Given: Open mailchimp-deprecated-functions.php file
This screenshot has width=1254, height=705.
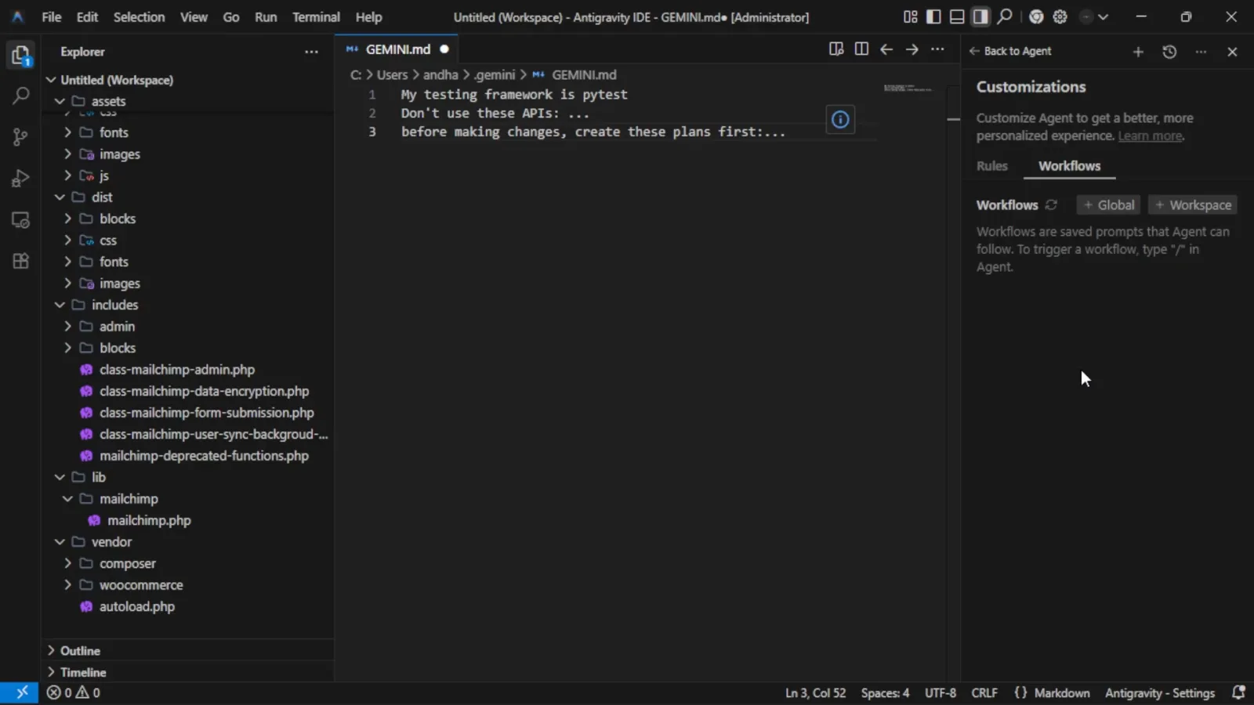Looking at the screenshot, I should tap(204, 456).
